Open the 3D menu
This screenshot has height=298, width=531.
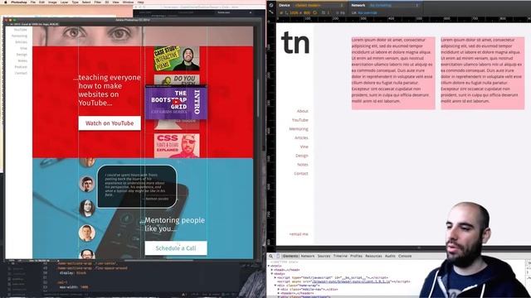coord(107,2)
